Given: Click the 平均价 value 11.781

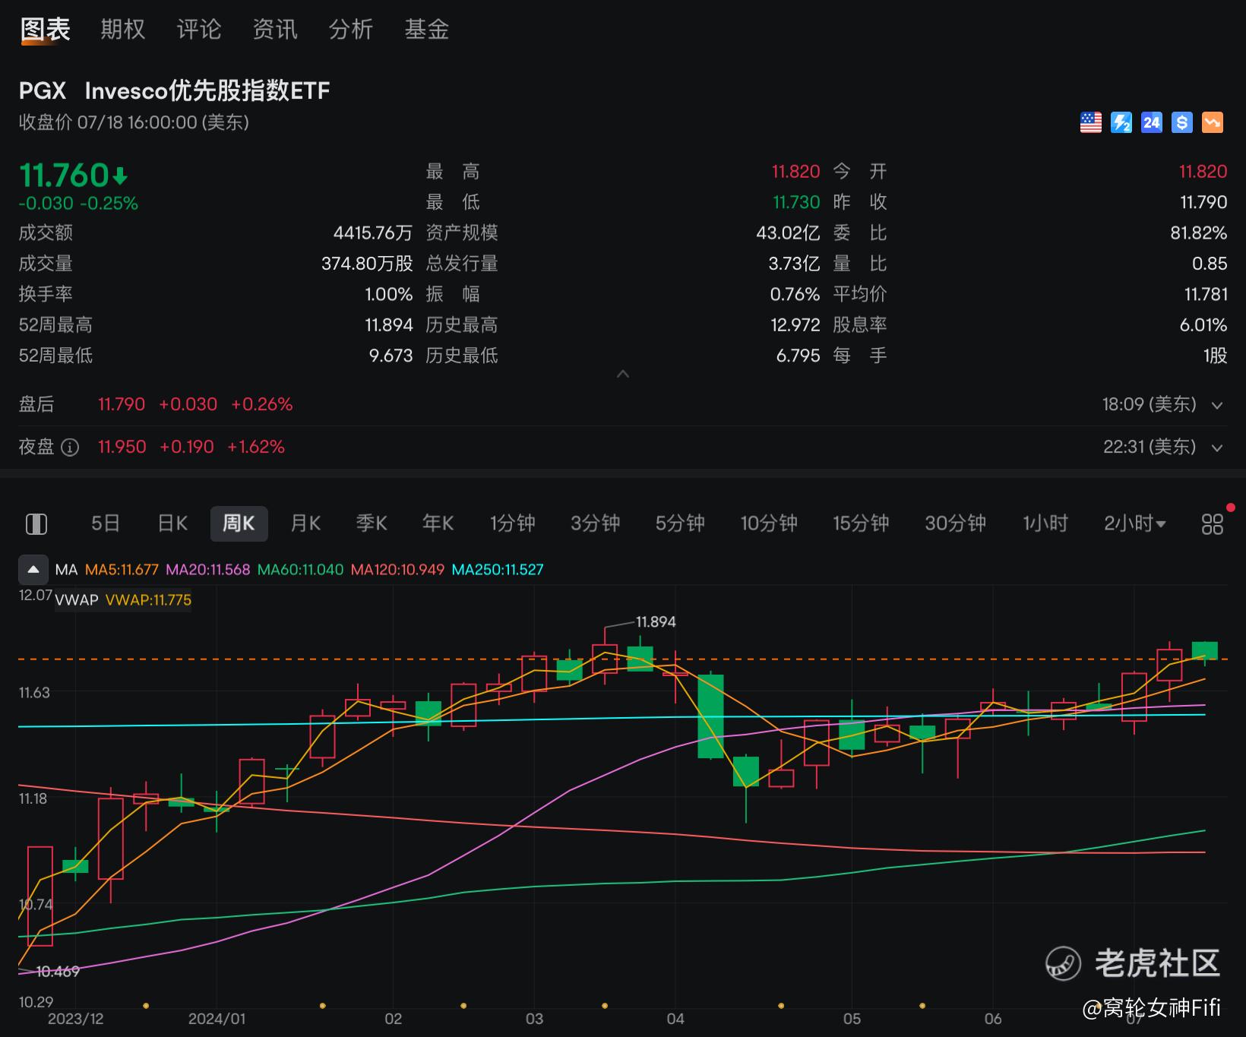Looking at the screenshot, I should [1206, 295].
